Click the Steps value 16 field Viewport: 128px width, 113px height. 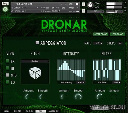[120, 43]
